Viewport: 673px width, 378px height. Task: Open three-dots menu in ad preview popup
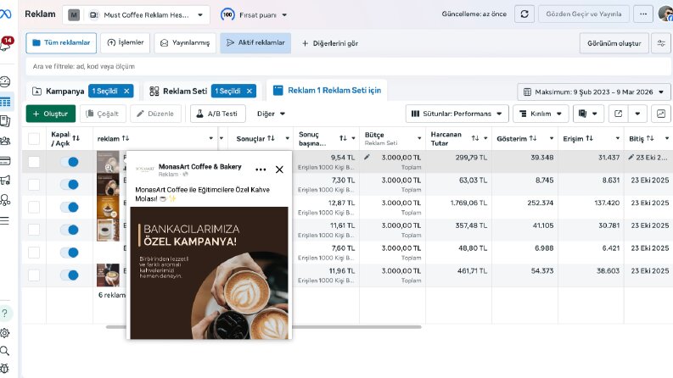coord(261,170)
